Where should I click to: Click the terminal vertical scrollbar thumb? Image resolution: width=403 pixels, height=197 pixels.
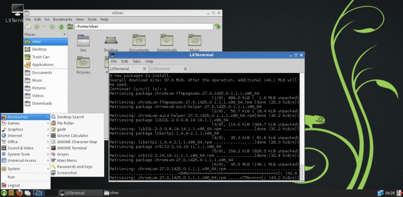[302, 172]
